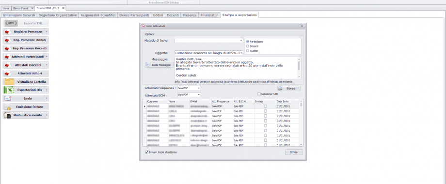446x184 pixels.
Task: Click the PDF icon on Attestati Uditori
Action: click(x=7, y=74)
